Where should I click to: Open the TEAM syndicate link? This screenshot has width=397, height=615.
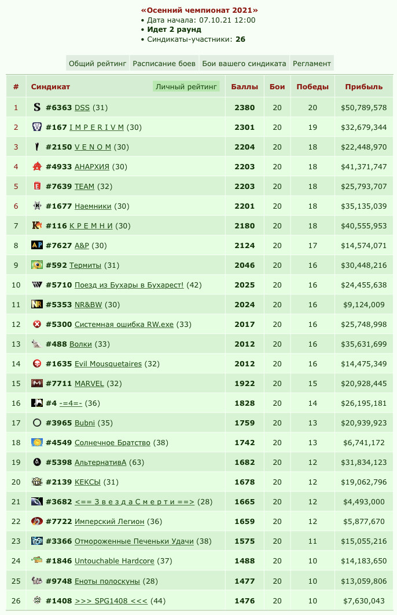tap(84, 186)
